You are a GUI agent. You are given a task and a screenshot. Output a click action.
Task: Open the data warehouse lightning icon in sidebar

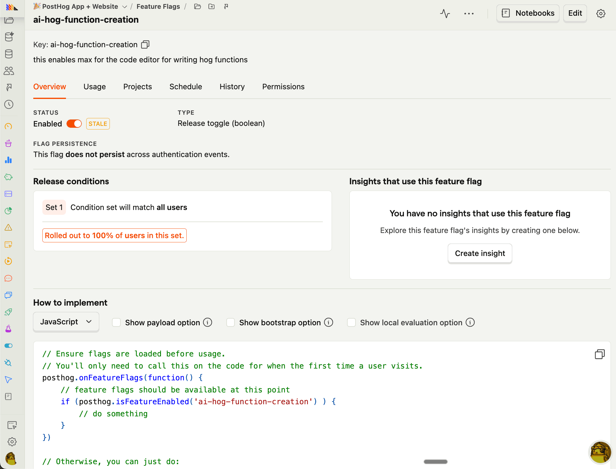[9, 37]
